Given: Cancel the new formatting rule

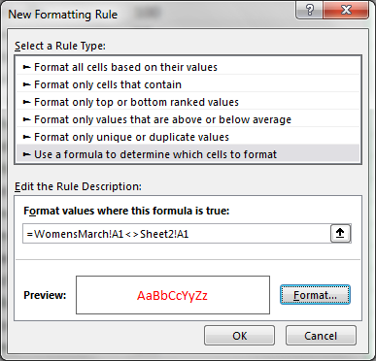Looking at the screenshot, I should 321,336.
